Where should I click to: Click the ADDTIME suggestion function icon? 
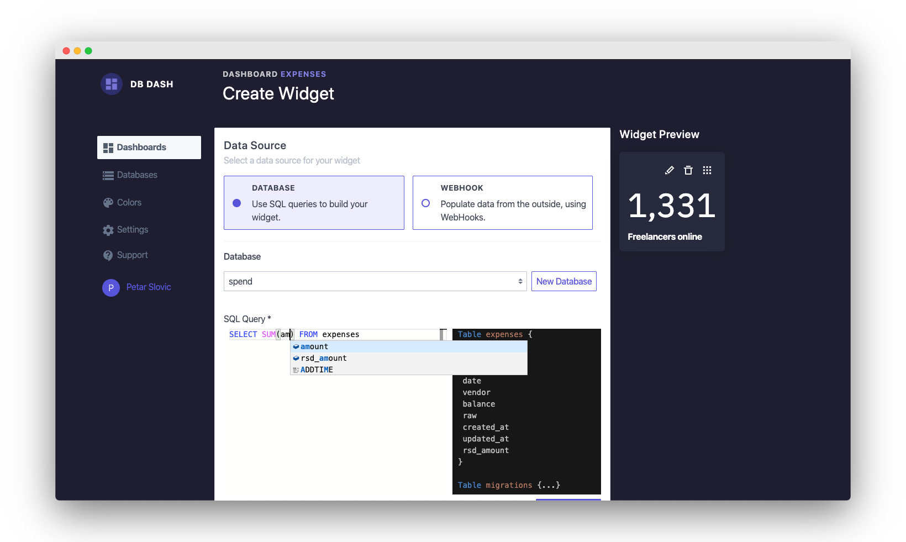296,370
